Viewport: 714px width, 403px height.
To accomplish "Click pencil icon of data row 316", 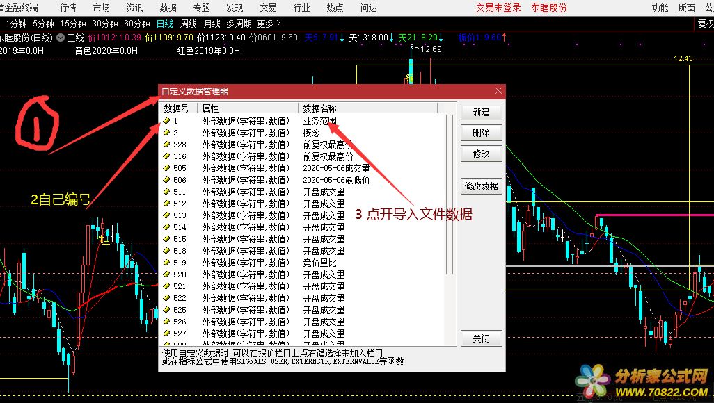I will [166, 156].
